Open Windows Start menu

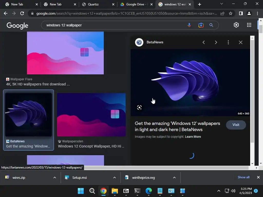coord(81,191)
